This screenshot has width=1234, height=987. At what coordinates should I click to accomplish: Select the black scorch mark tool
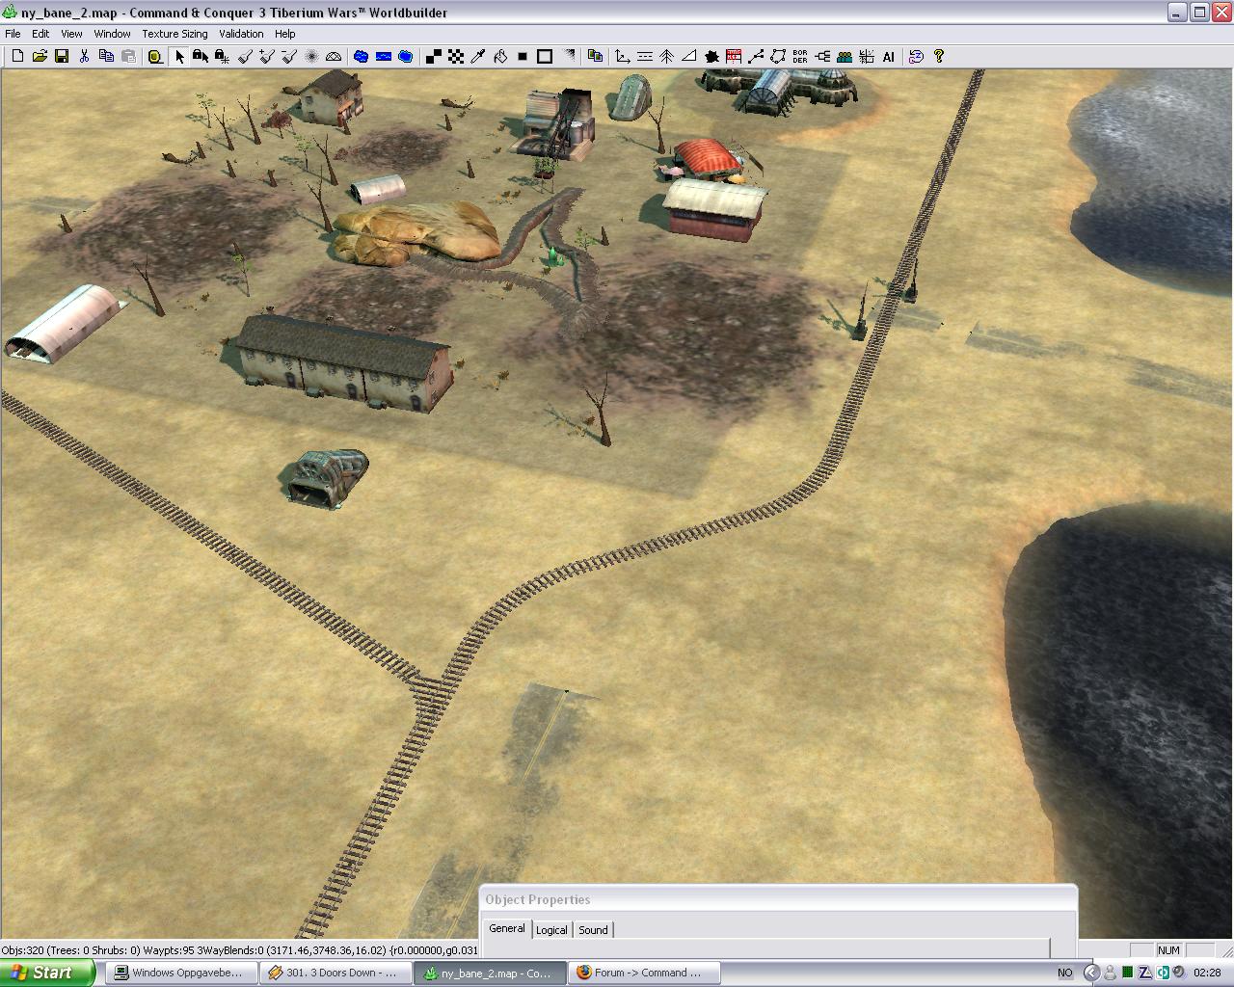pos(711,57)
